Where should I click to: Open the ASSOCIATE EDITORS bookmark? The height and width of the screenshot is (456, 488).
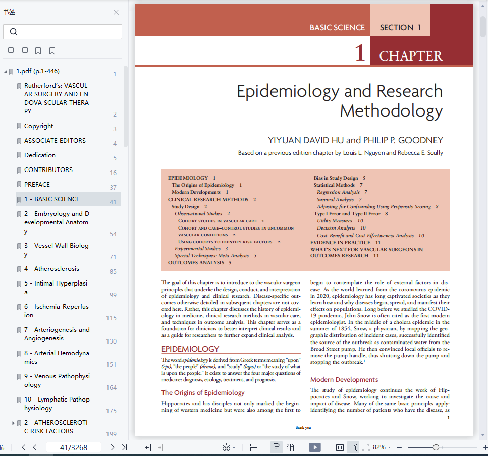(55, 141)
